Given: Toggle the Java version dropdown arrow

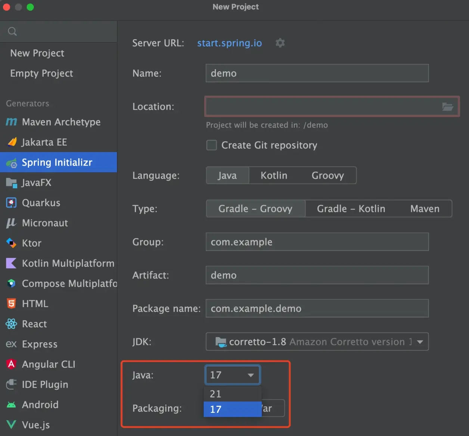Looking at the screenshot, I should tap(251, 375).
